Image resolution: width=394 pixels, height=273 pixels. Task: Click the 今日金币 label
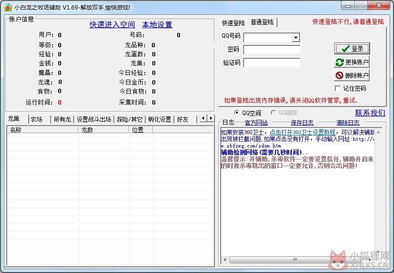tap(132, 82)
